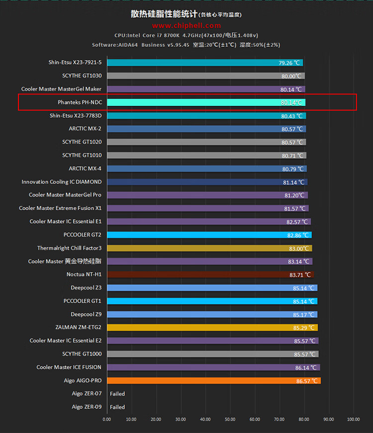Click the 79.26 °C value on Shin-Etsu X23-7921-5 bar
373x433 pixels.
pos(289,63)
